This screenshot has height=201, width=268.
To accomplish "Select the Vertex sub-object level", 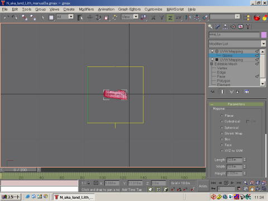I will (222, 68).
